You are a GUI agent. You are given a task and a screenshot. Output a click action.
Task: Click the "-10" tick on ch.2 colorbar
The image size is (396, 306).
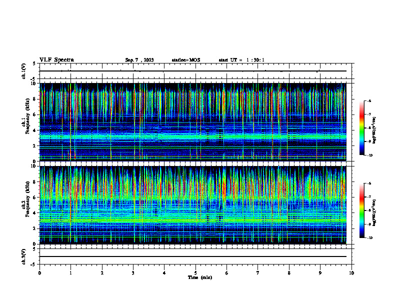[x=369, y=238]
